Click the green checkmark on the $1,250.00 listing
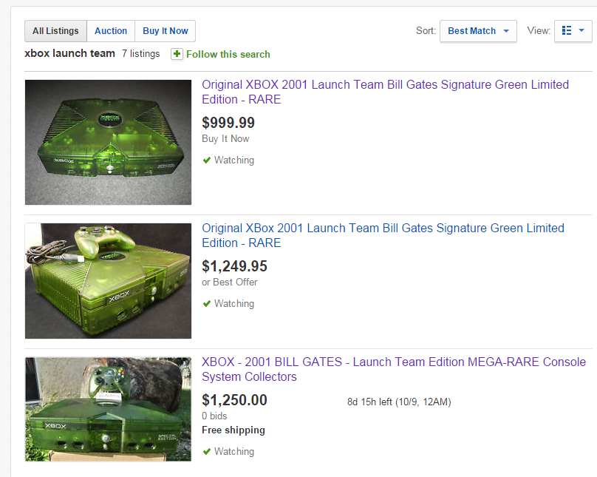The image size is (597, 477). [207, 451]
